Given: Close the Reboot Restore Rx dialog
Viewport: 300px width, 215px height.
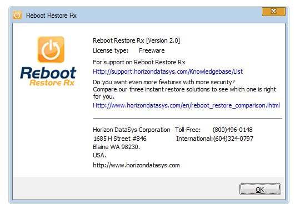Looking at the screenshot, I should coord(273,12).
